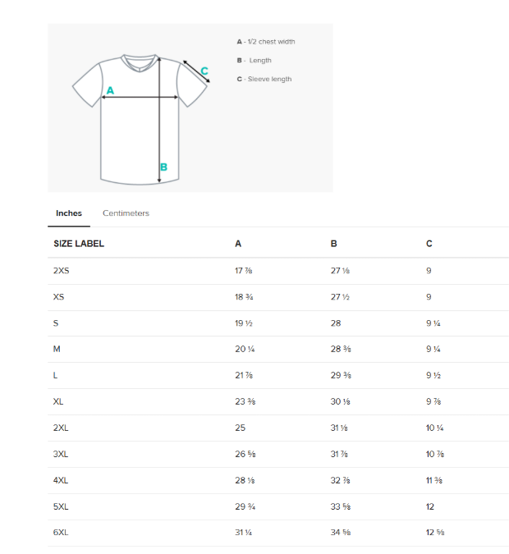The image size is (509, 554).
Task: Click the teal C marker near the sleeve
Action: [x=204, y=71]
